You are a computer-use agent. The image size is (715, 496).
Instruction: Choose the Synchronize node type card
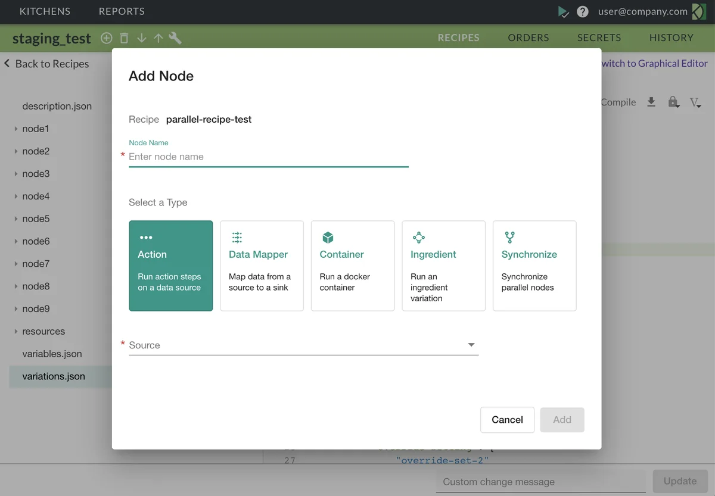tap(534, 266)
